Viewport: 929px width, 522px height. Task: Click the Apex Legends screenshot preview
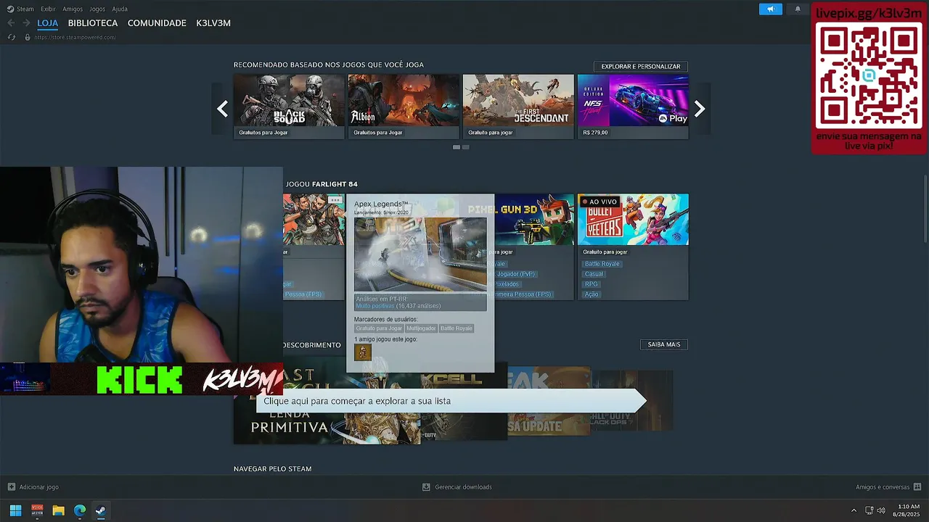[420, 254]
